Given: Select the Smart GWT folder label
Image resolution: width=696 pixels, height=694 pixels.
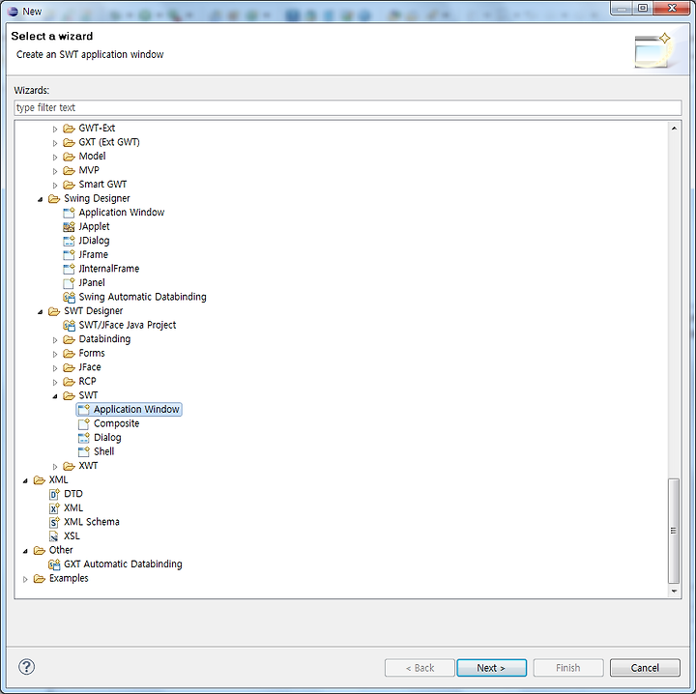Looking at the screenshot, I should click(x=102, y=185).
